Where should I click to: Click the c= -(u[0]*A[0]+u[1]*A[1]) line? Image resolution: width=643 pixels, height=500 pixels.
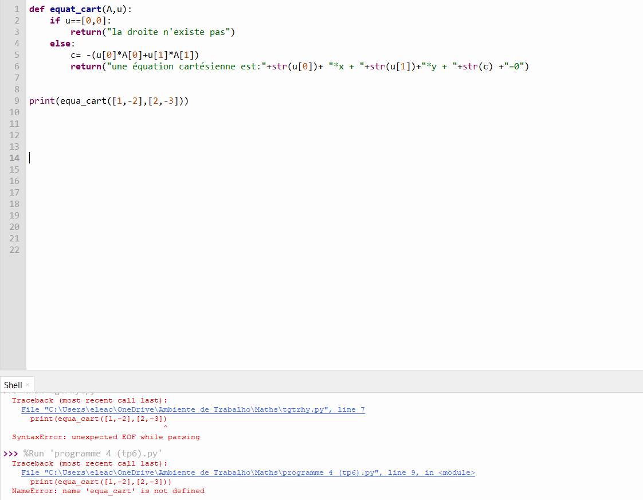click(x=134, y=55)
